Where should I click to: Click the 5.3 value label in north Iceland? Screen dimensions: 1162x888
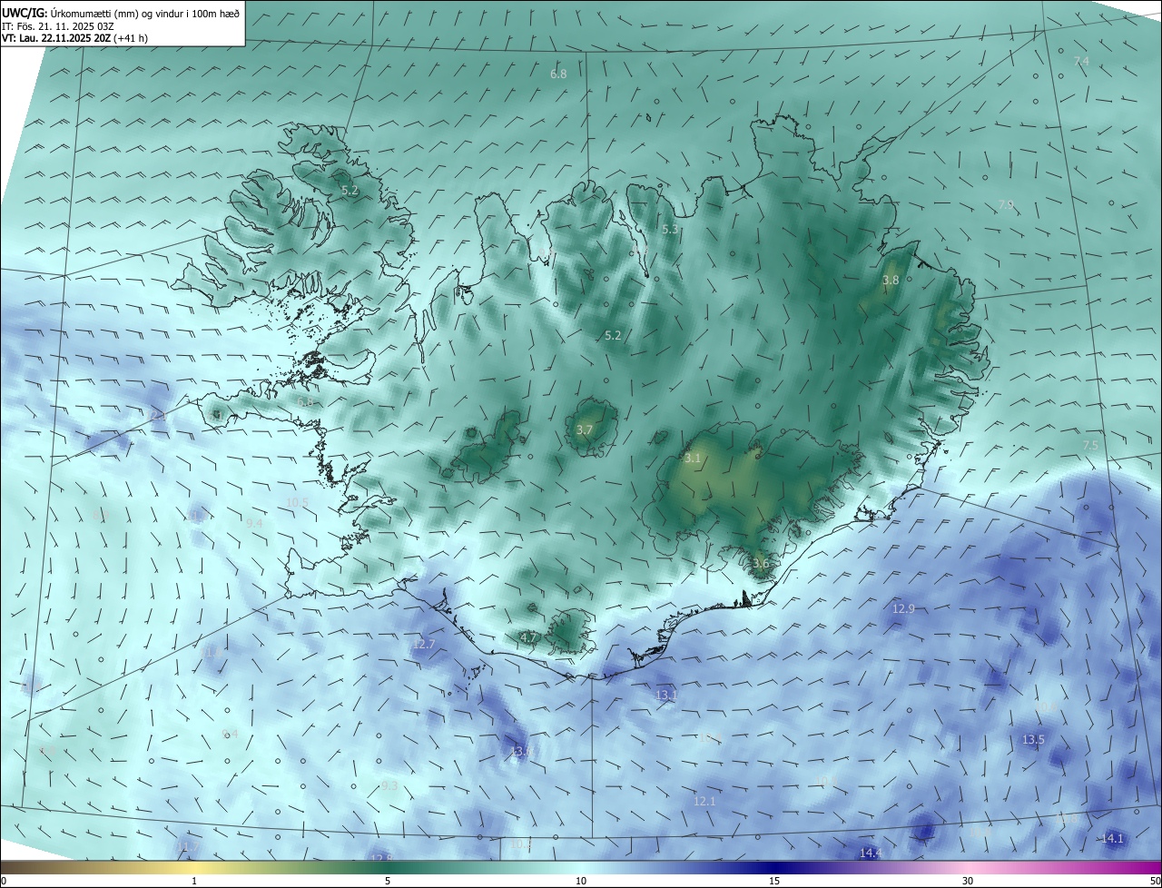(x=670, y=230)
